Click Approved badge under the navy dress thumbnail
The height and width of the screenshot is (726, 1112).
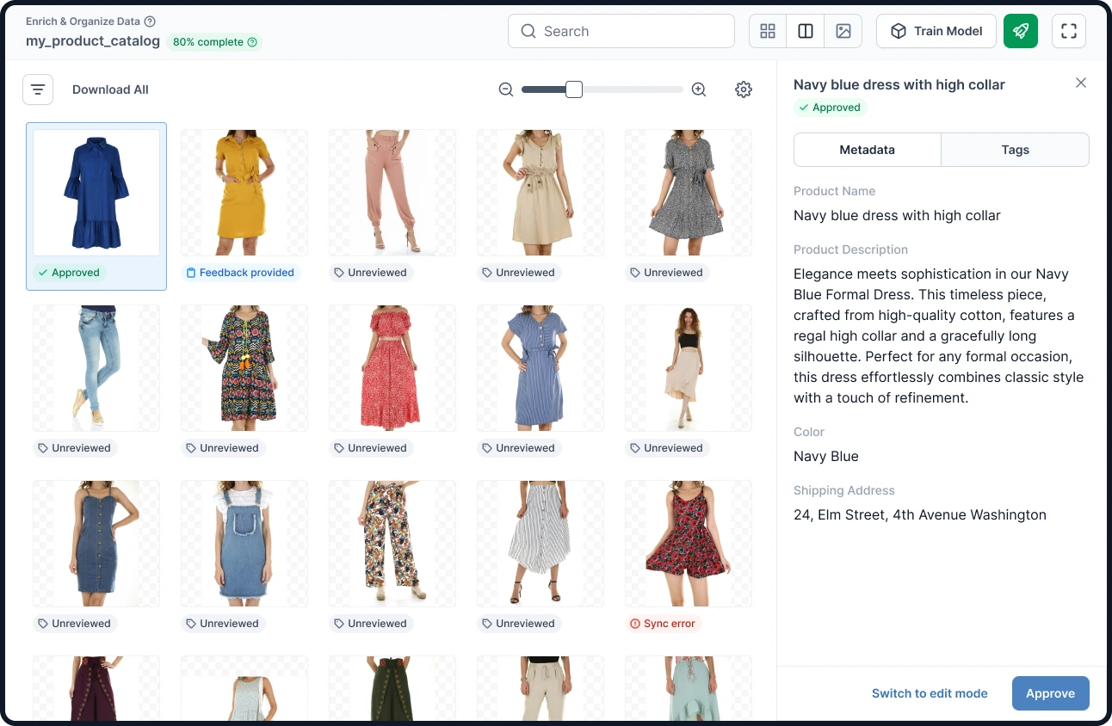pyautogui.click(x=69, y=273)
